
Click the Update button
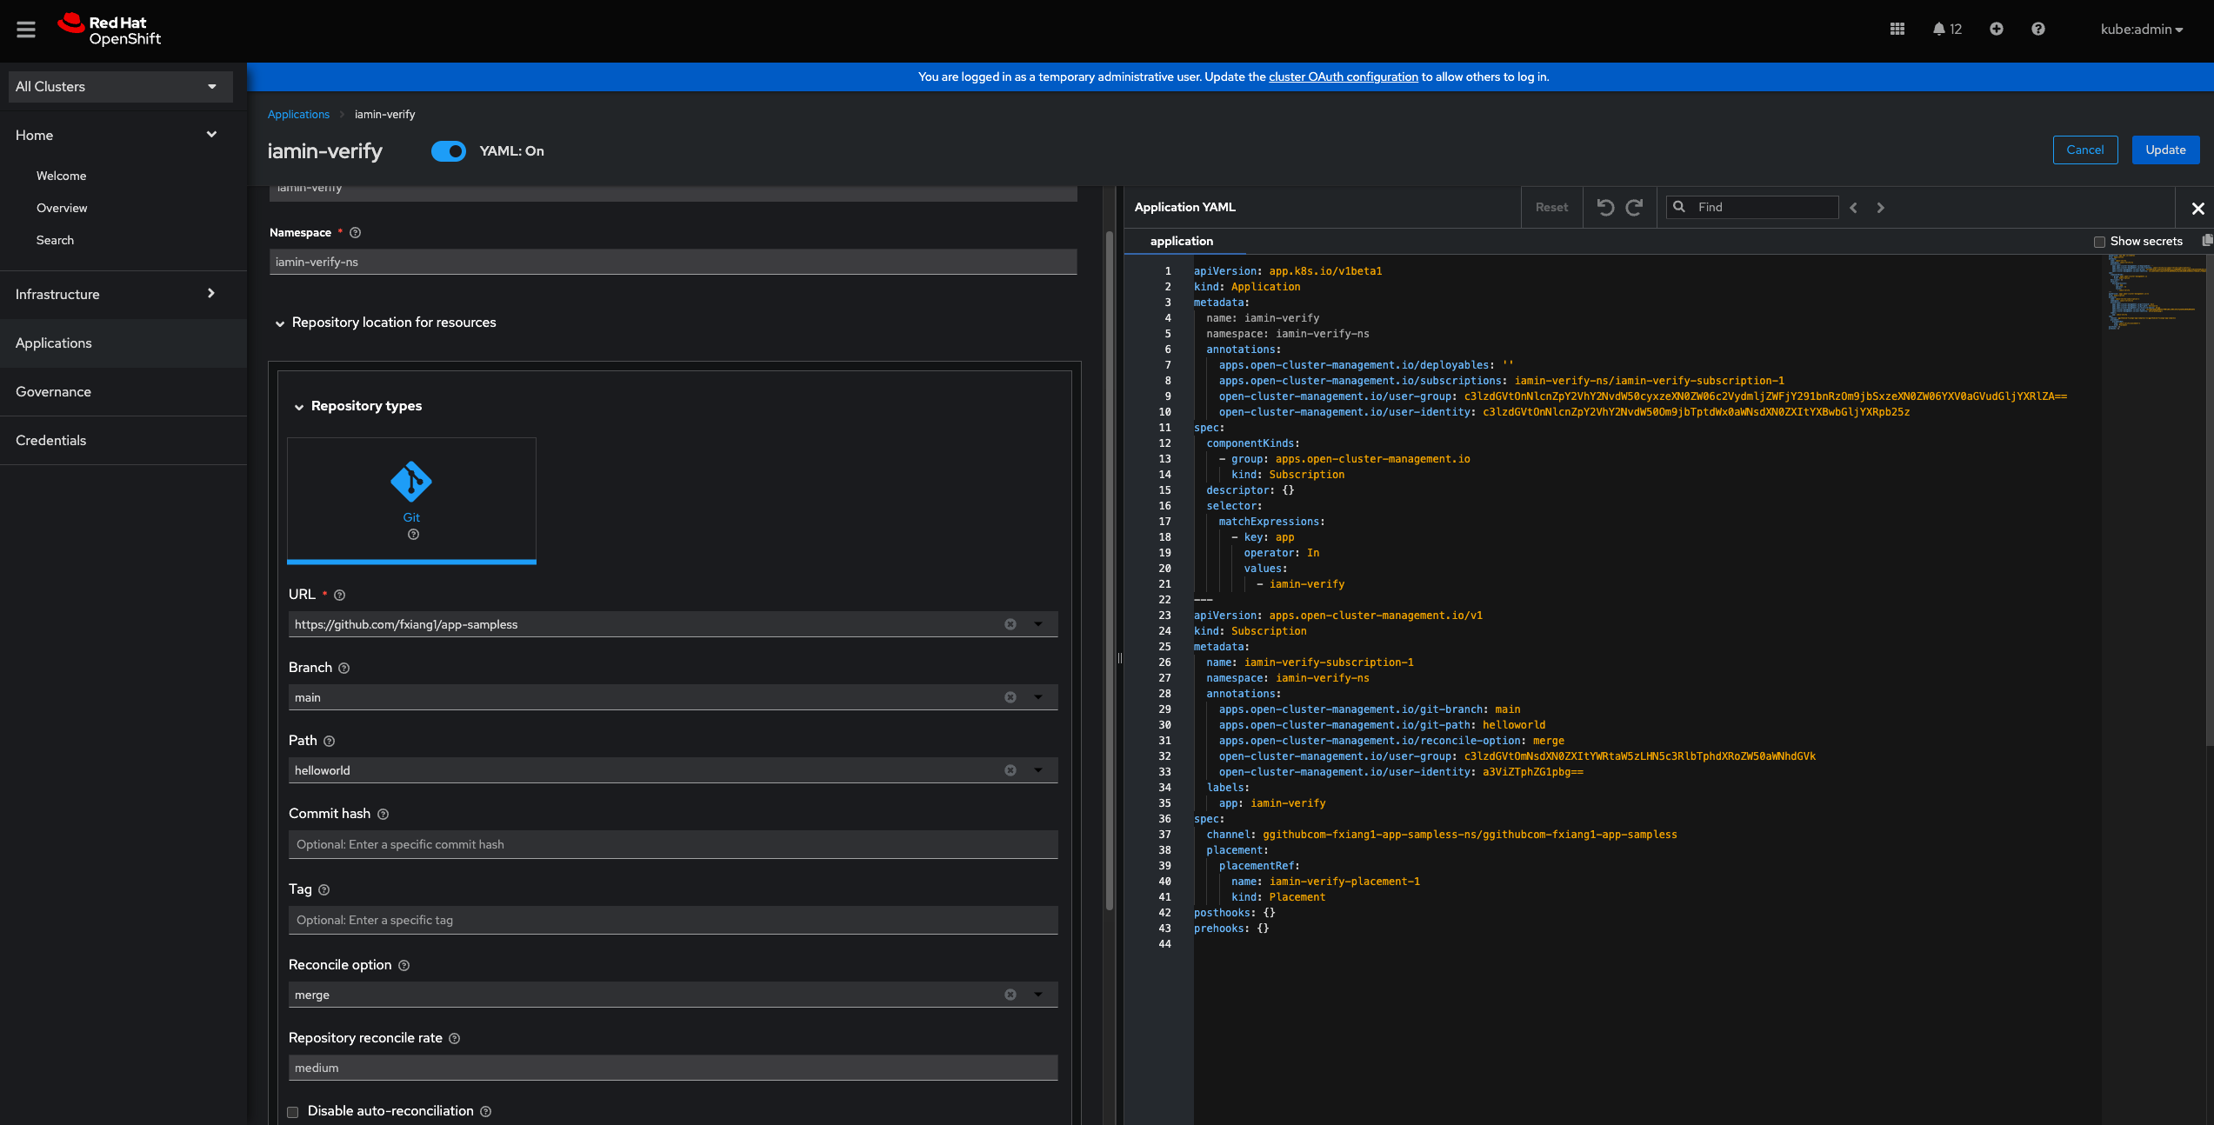pos(2164,150)
